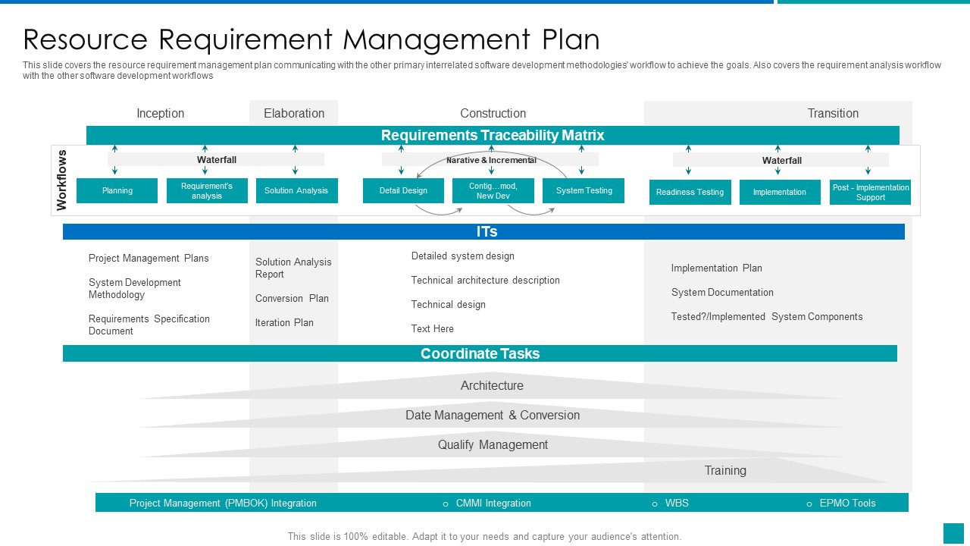This screenshot has width=970, height=546.
Task: Click the Construction phase heading
Action: click(x=493, y=113)
